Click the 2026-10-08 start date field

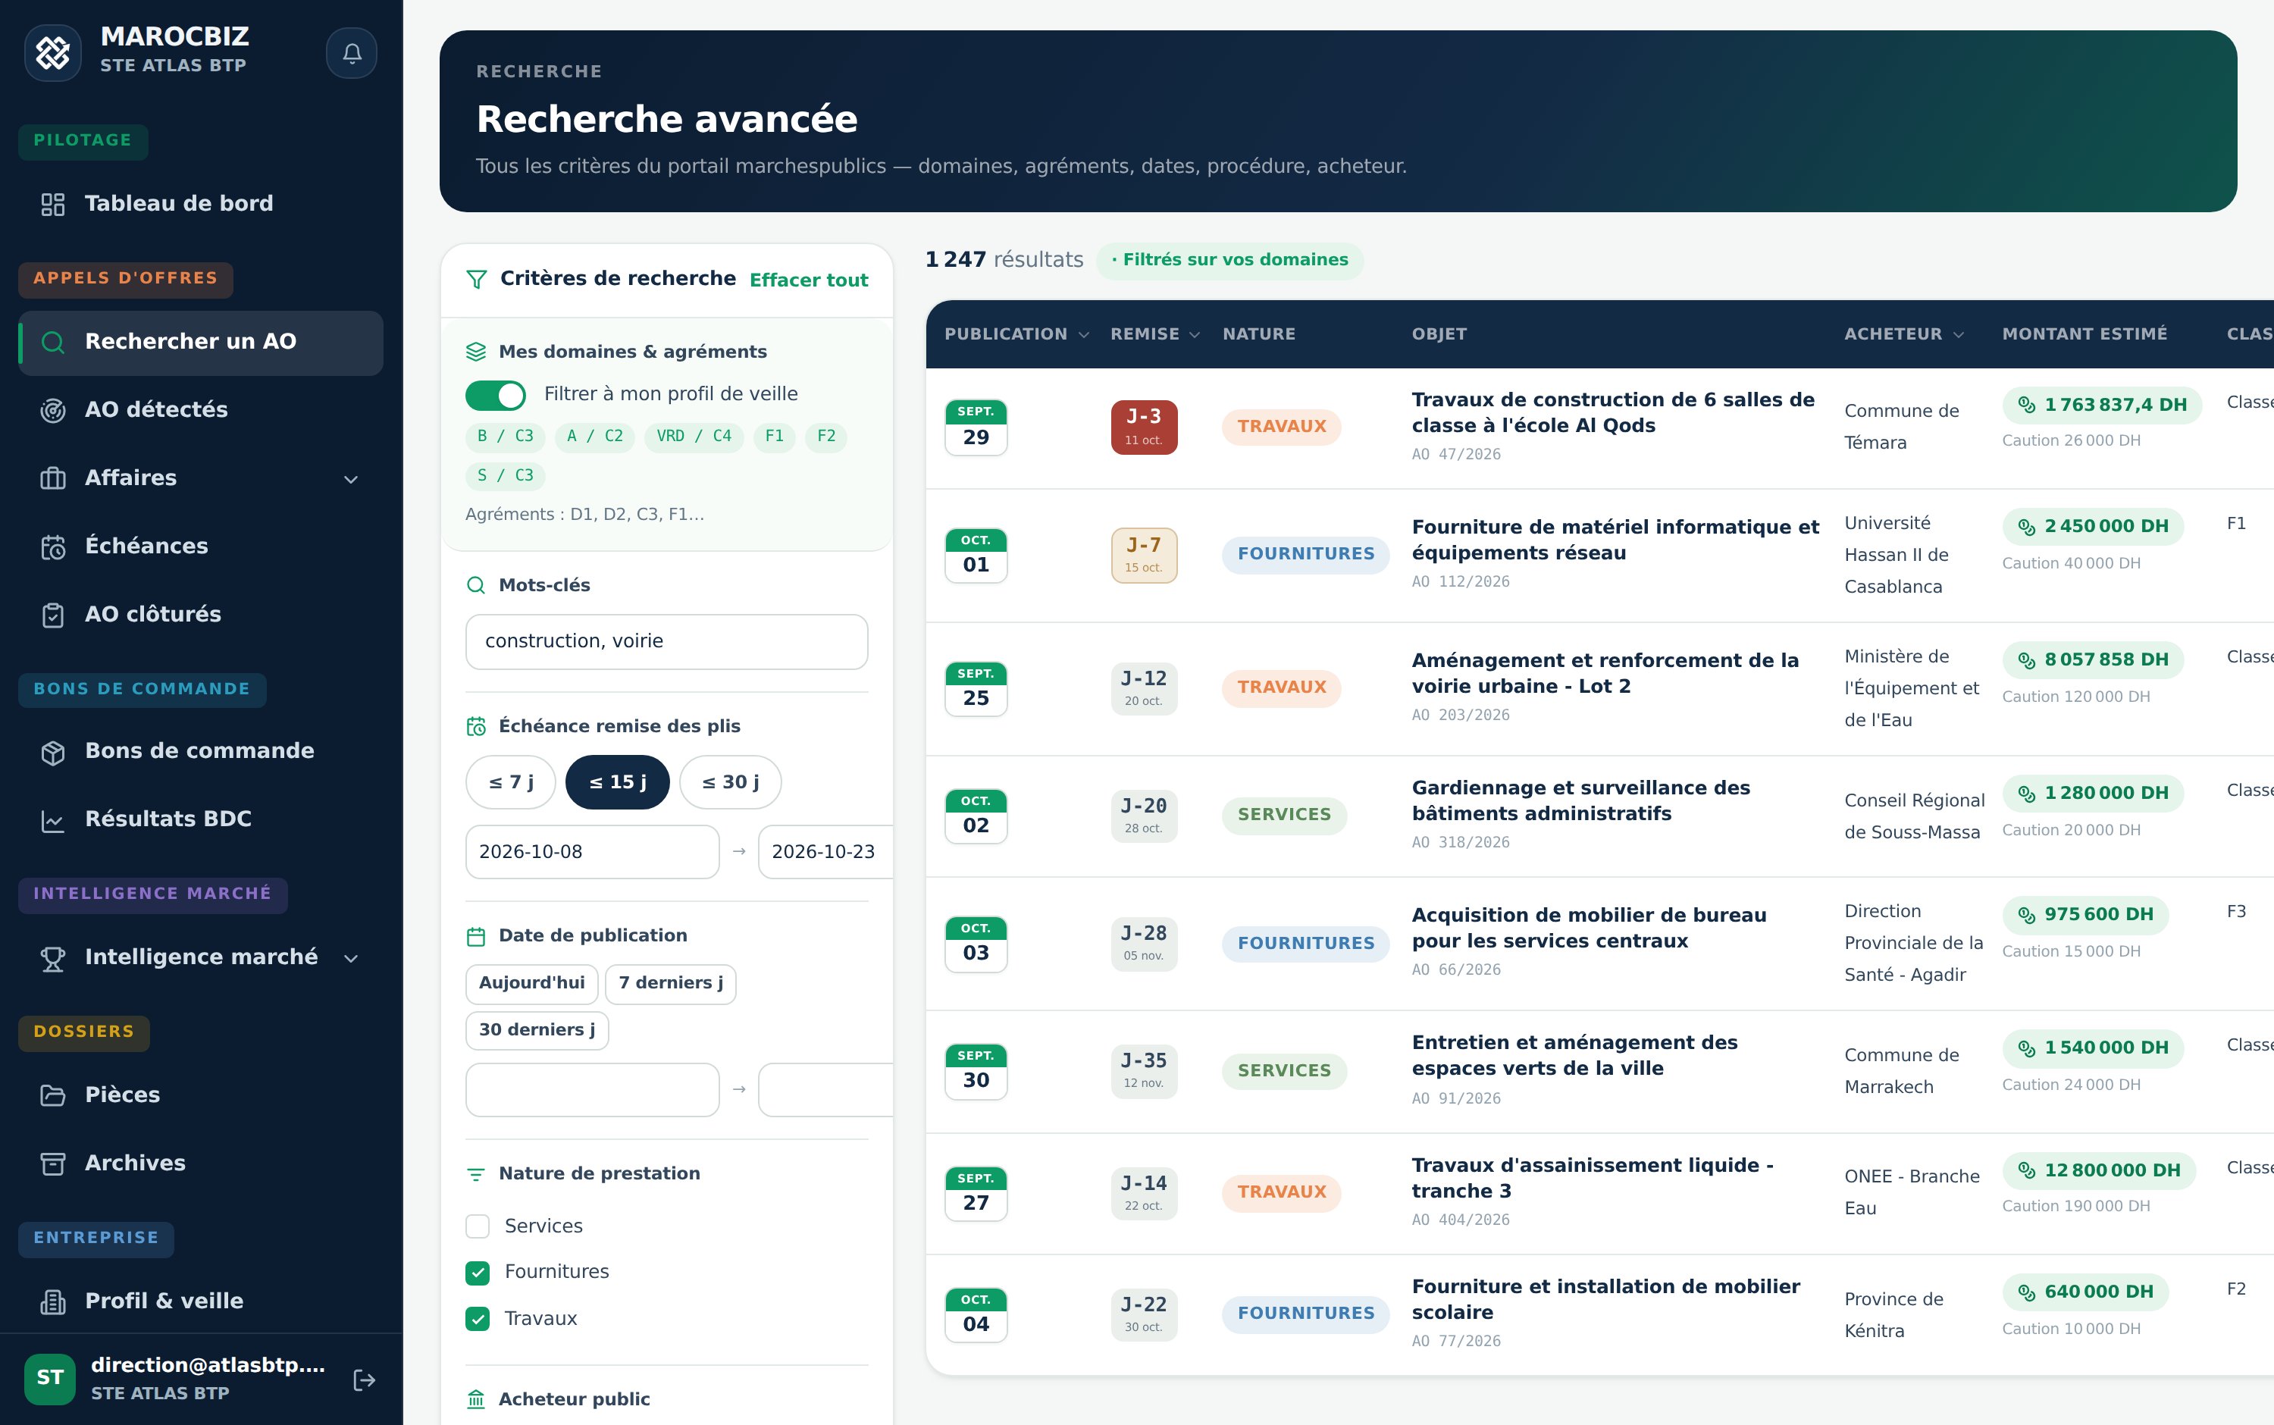point(592,852)
